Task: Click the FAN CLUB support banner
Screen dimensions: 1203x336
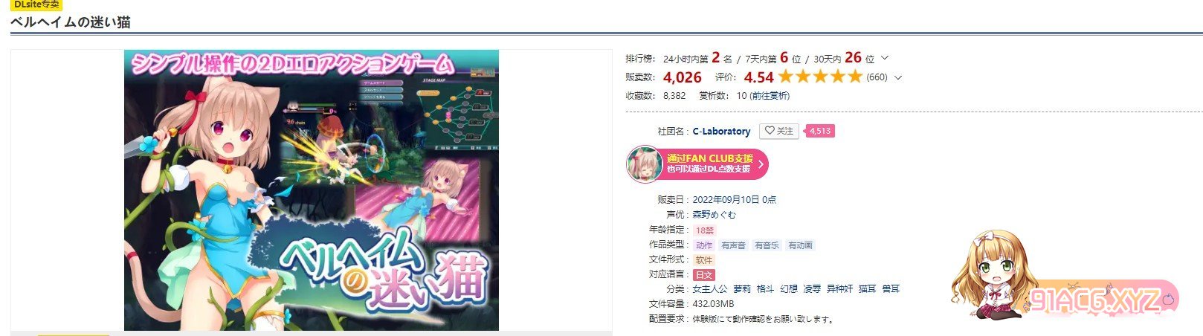Action: (697, 164)
